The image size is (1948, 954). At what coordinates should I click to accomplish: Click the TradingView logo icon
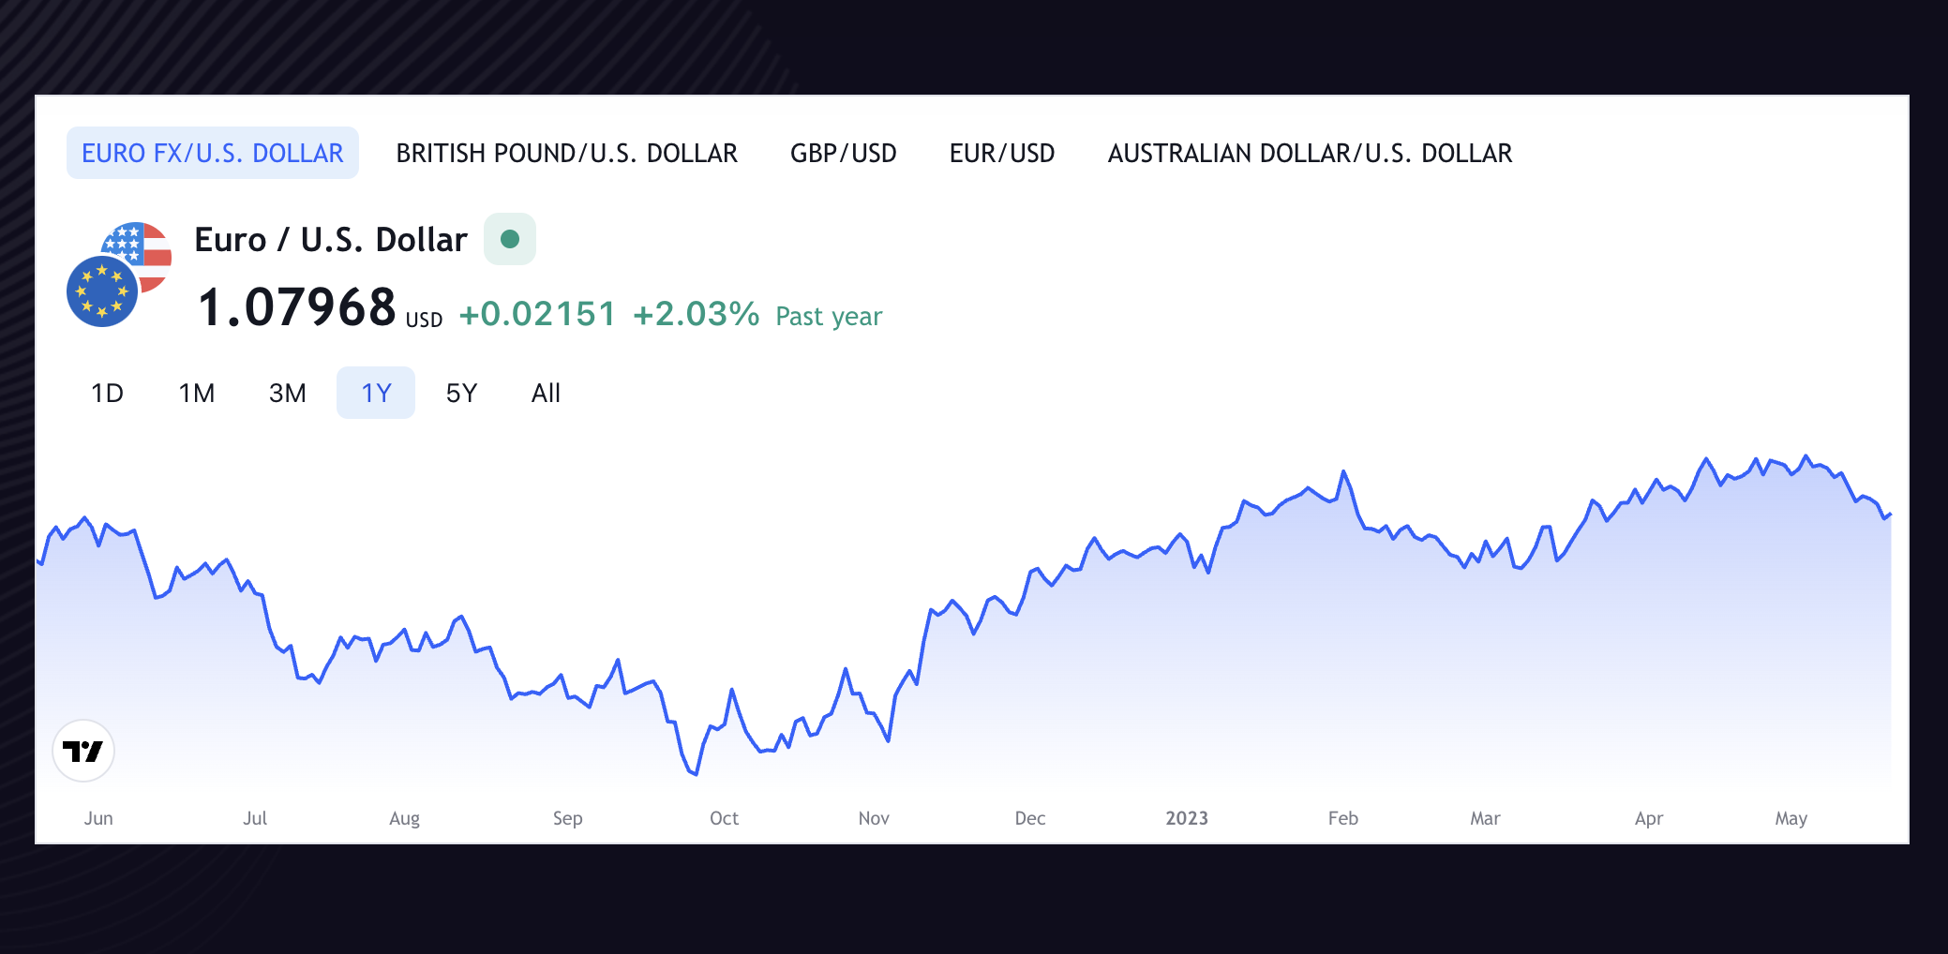[x=83, y=751]
